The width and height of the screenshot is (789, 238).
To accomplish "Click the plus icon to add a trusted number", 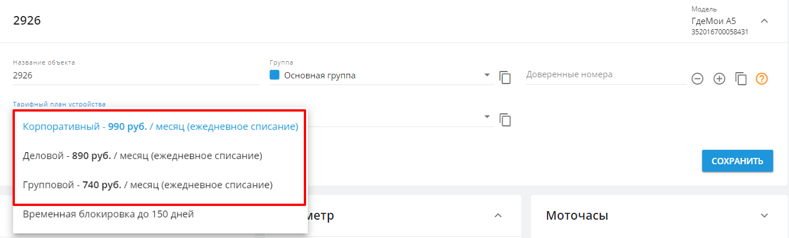I will tap(719, 79).
